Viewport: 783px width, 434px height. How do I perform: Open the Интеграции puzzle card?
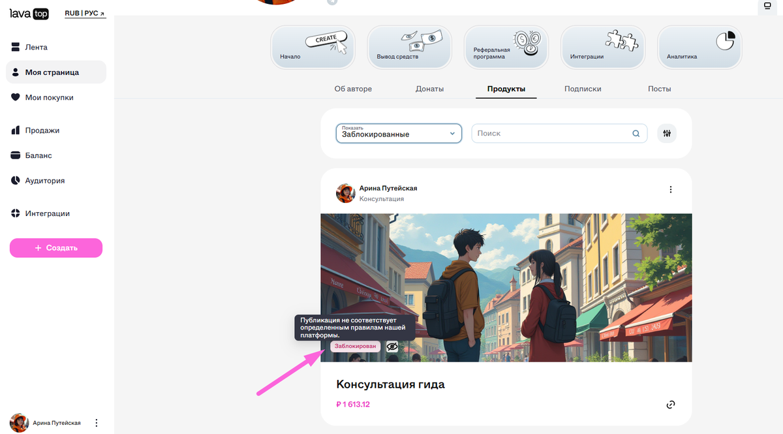[603, 47]
